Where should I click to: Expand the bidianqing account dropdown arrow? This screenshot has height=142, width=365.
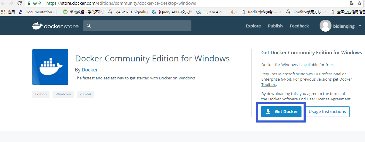[x=360, y=26]
